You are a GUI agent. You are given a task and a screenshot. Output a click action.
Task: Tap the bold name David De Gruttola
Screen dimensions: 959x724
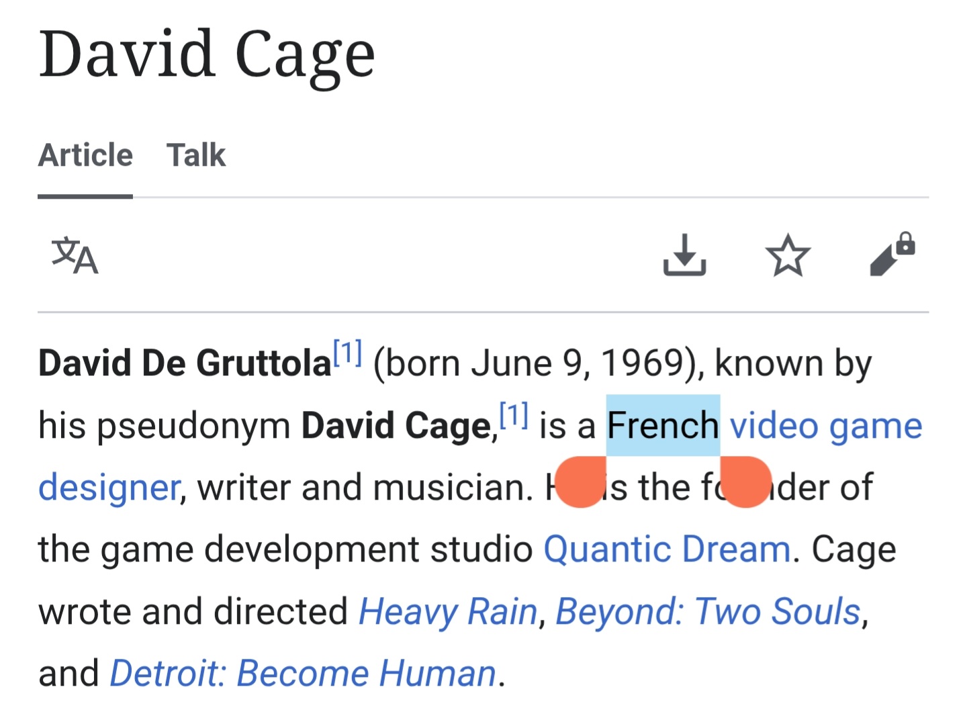[x=185, y=363]
